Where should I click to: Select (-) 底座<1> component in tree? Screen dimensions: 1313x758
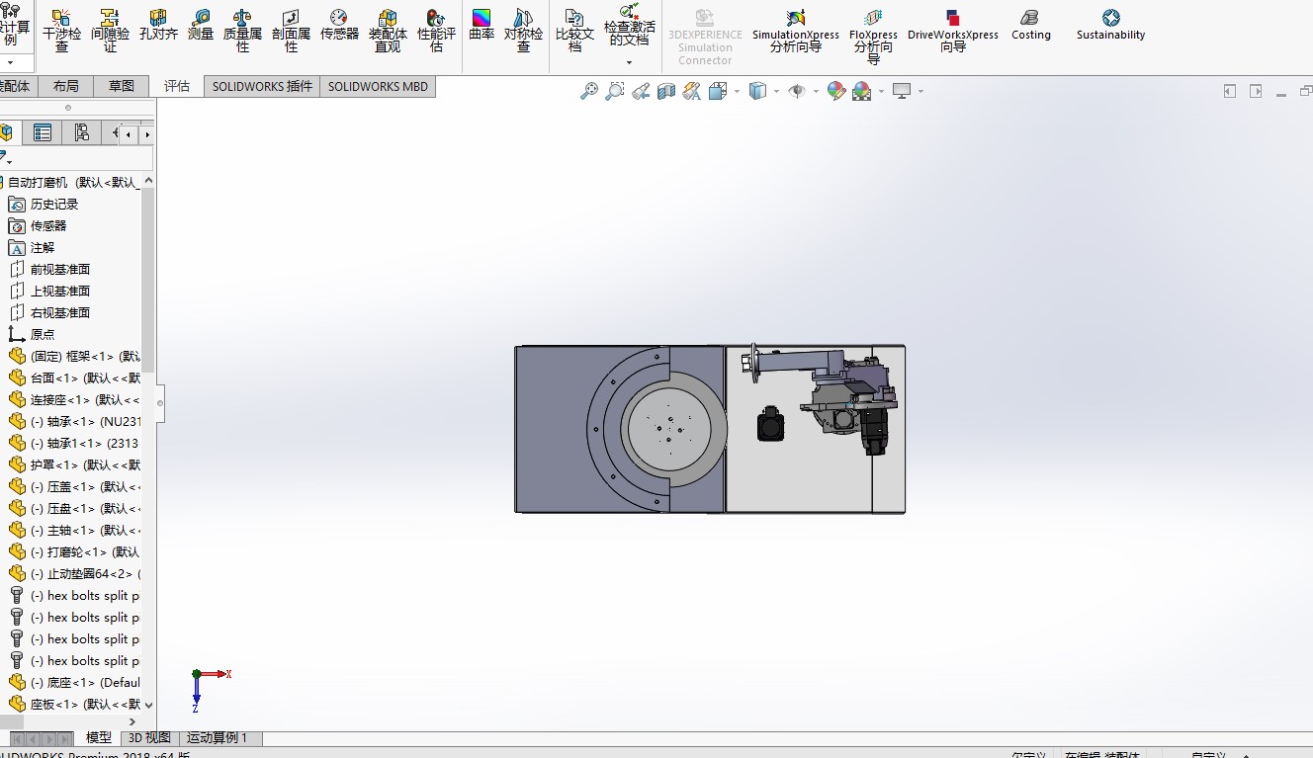(85, 682)
